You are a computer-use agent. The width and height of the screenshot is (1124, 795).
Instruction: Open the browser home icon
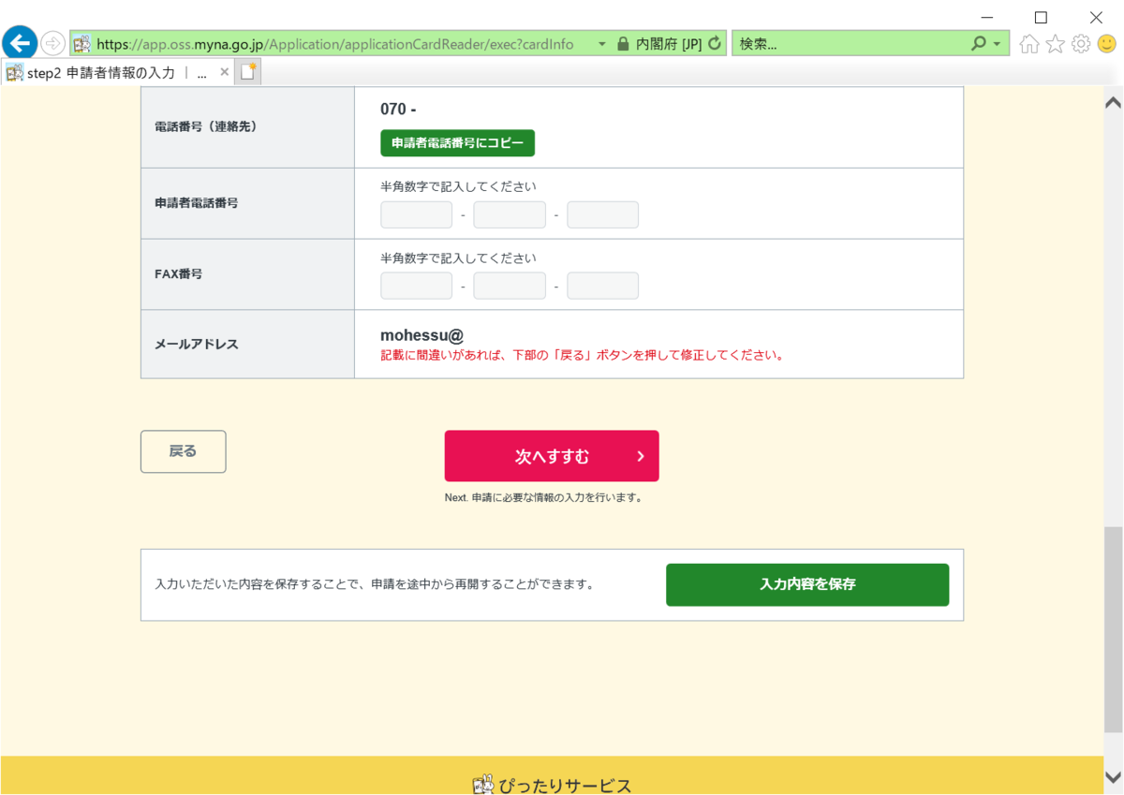pos(1029,44)
